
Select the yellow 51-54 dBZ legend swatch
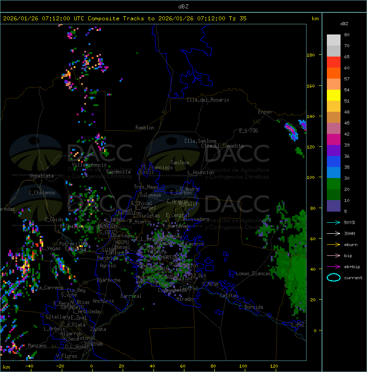[333, 95]
